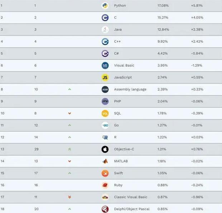Click the ASM Assembly language icon

click(105, 90)
